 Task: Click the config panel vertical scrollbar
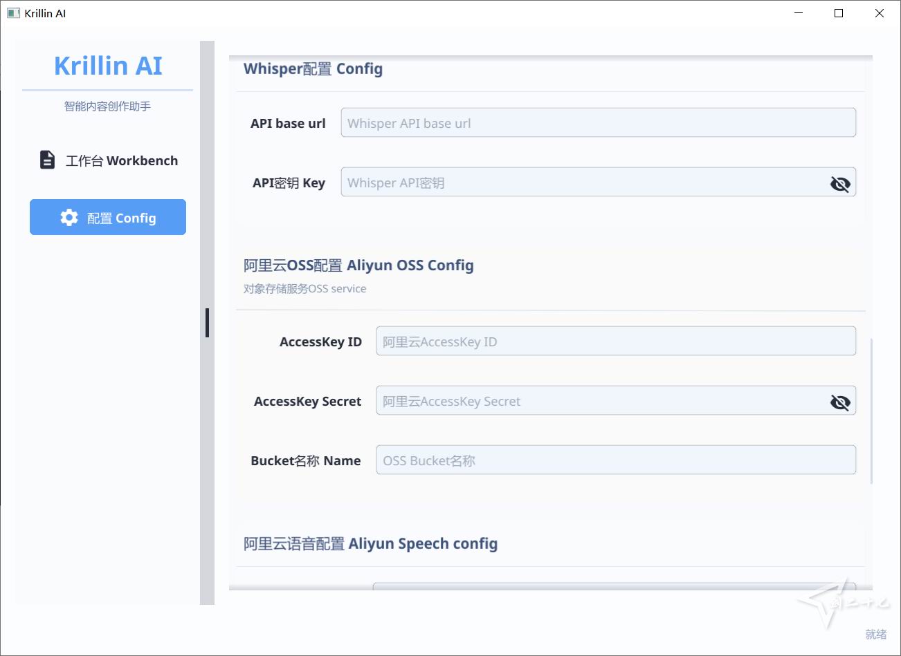coord(871,411)
